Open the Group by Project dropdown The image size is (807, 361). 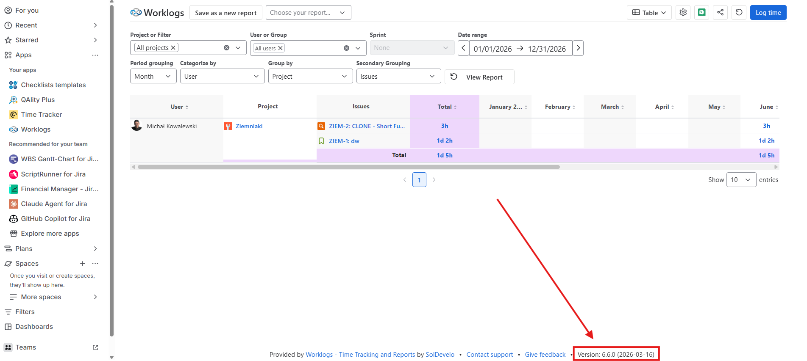[310, 77]
